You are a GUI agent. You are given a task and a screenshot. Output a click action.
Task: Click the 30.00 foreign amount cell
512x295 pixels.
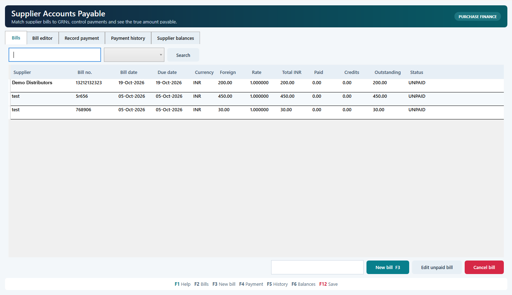click(x=224, y=110)
